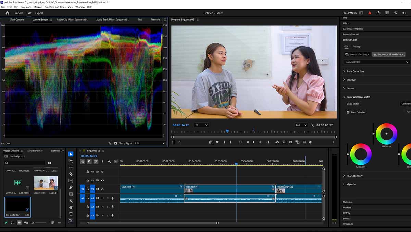The image size is (411, 232).
Task: Click the New Bin folder icon in Project panel
Action: 49,163
